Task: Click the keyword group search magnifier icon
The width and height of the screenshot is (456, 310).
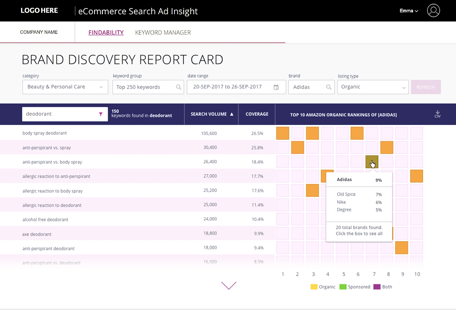Action: click(x=179, y=87)
